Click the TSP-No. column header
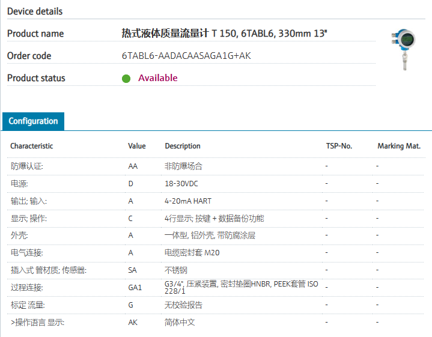Screen dimensions: 432x337 coord(339,146)
